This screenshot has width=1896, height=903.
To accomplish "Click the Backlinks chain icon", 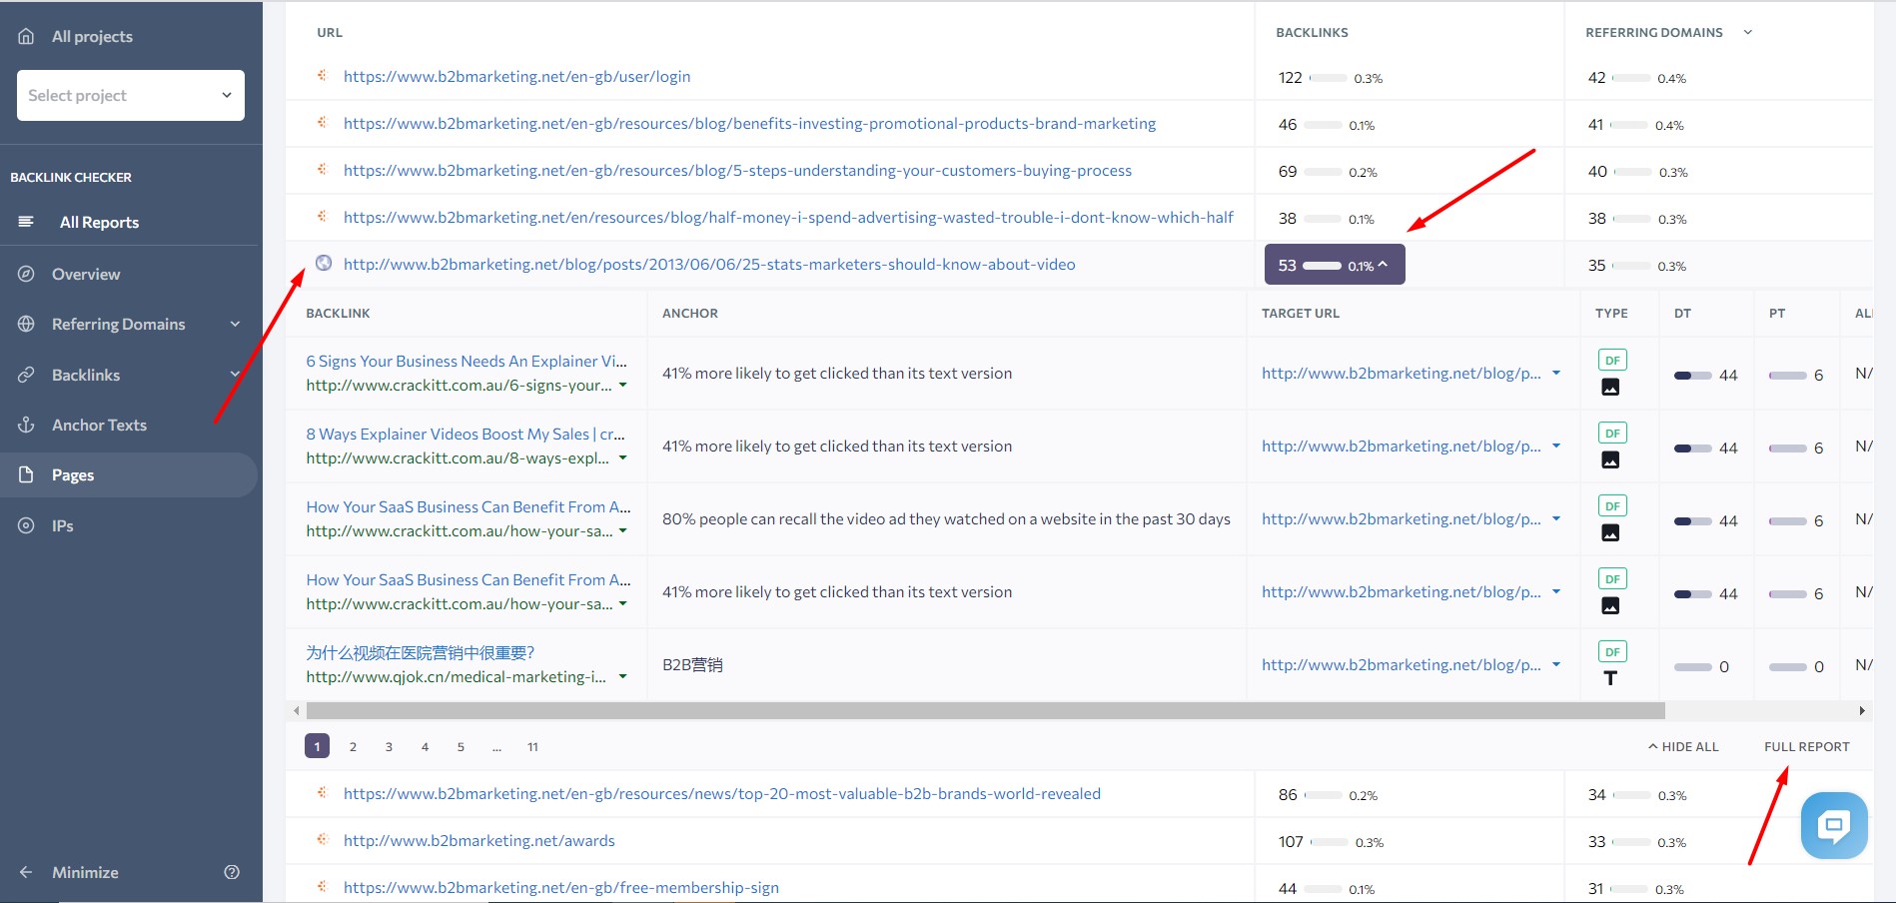I will pyautogui.click(x=26, y=375).
